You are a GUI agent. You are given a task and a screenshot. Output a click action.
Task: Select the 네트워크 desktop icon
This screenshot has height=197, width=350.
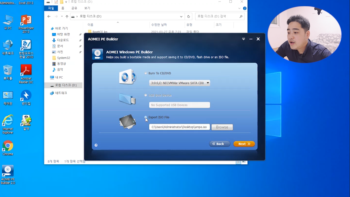point(8,47)
